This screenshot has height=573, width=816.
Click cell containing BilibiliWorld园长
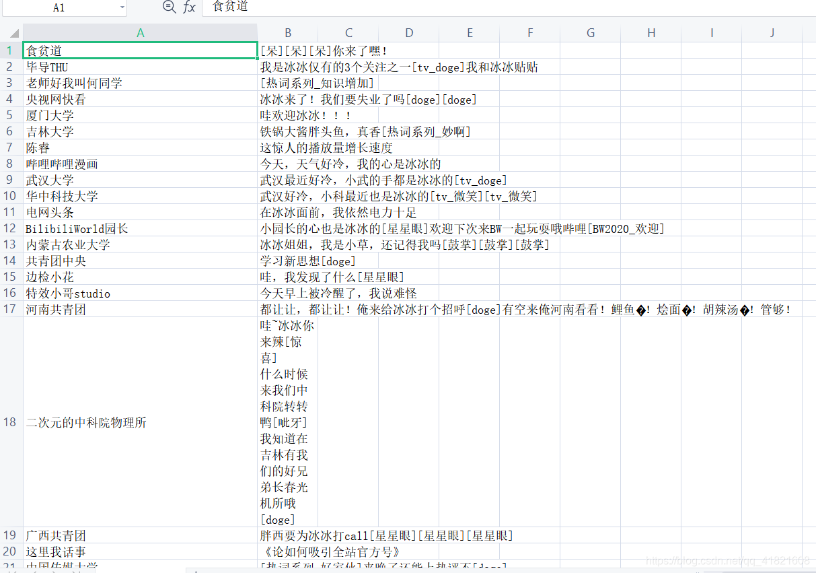pos(141,228)
